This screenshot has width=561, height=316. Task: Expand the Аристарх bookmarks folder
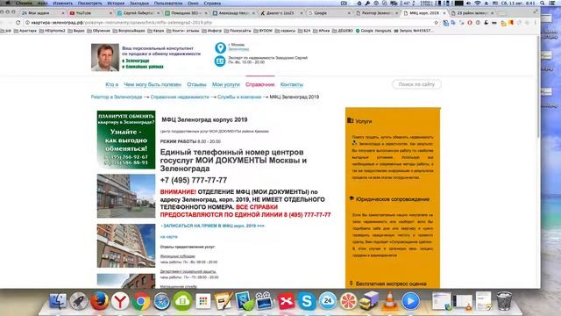pyautogui.click(x=25, y=31)
